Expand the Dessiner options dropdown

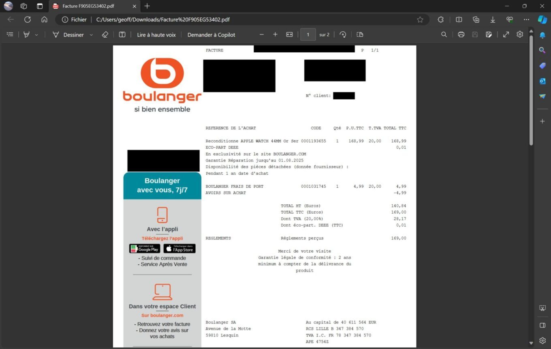pyautogui.click(x=91, y=35)
